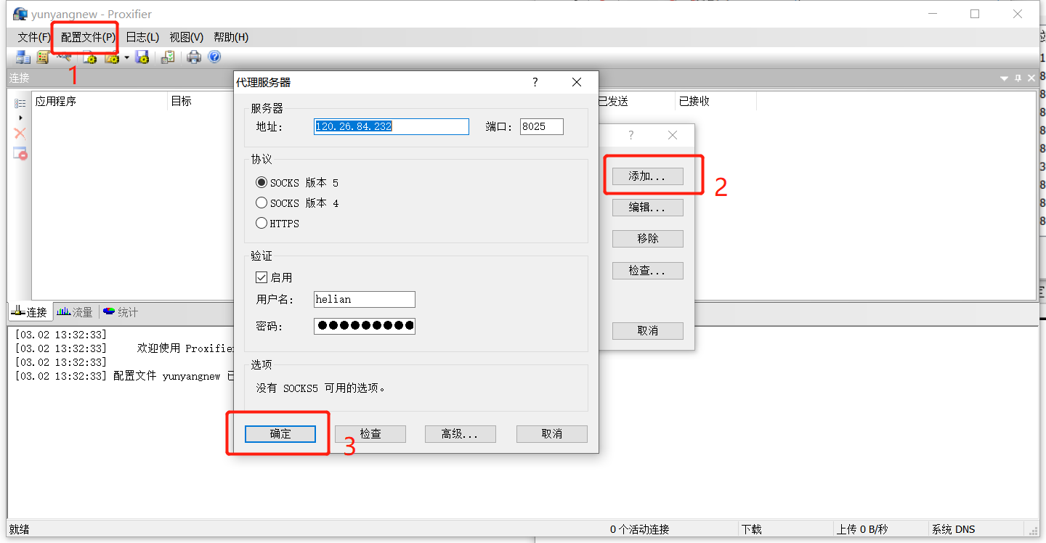Viewport: 1046px width, 543px height.
Task: Open the 文件(F) menu
Action: click(x=34, y=37)
